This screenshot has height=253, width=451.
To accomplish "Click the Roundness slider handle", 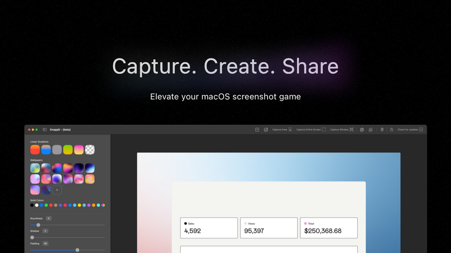I will 38,225.
